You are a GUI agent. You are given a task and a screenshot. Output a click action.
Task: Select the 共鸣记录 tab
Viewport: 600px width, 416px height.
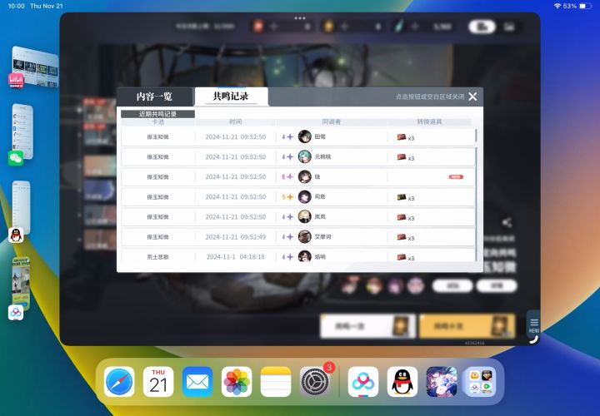click(x=231, y=97)
